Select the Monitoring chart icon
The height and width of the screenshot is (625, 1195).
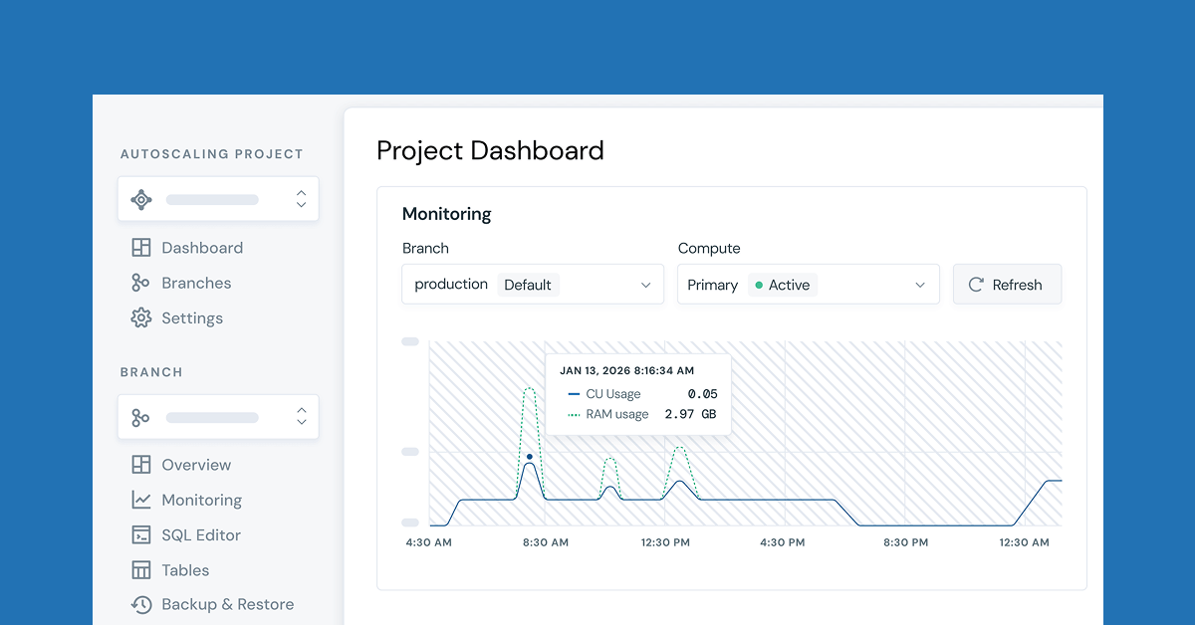tap(139, 500)
